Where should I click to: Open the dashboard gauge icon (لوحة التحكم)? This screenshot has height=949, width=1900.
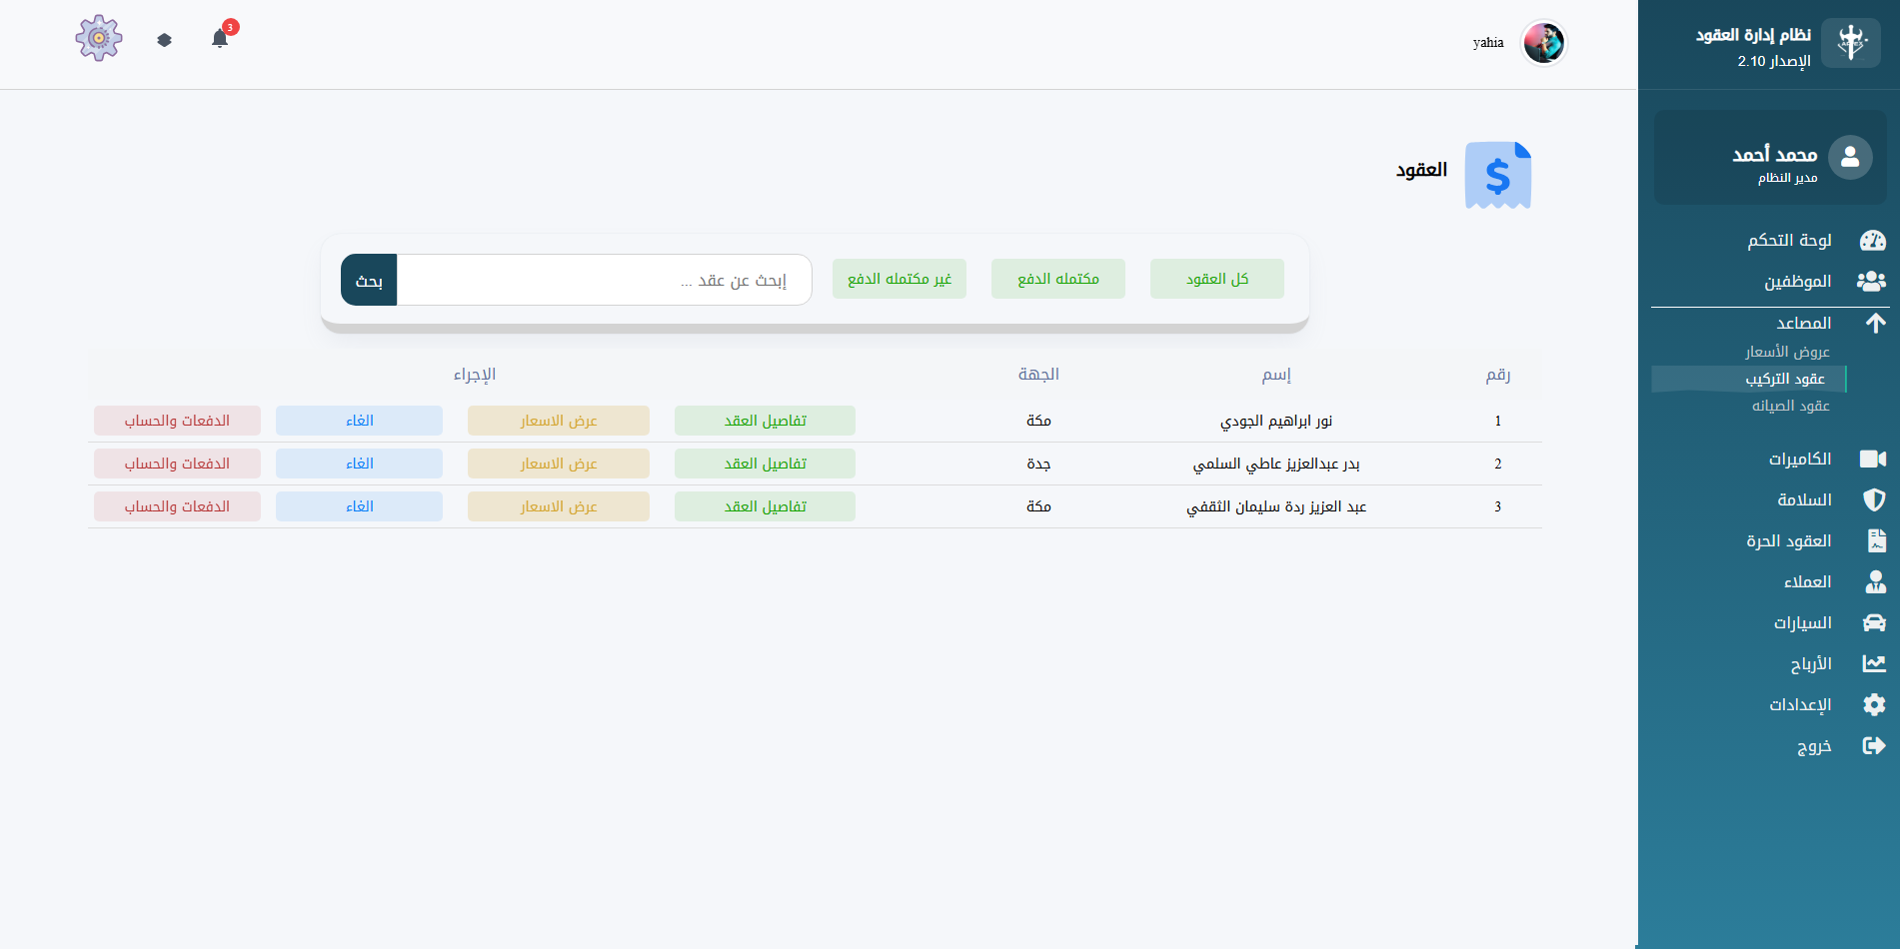pos(1872,241)
